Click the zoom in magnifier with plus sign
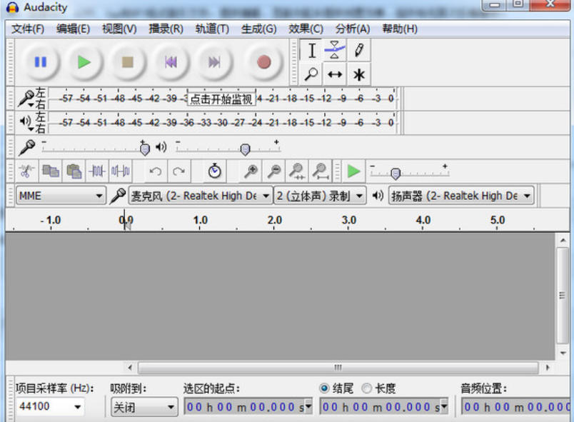The image size is (574, 422). tap(250, 171)
